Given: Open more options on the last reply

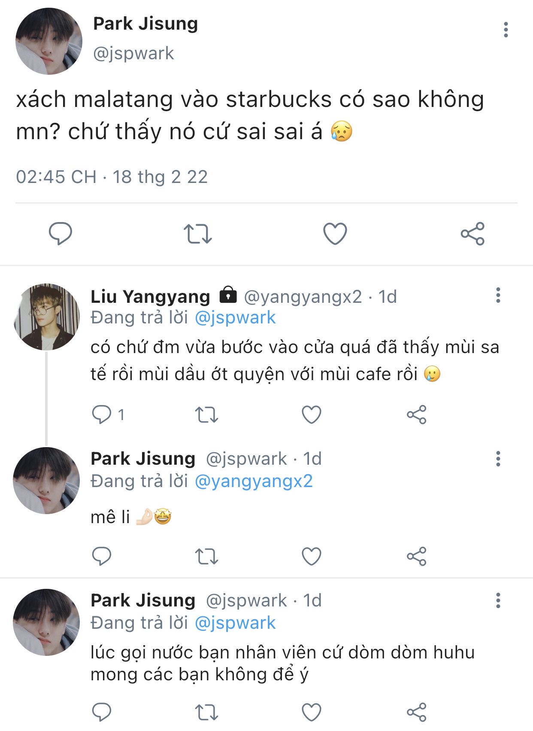Looking at the screenshot, I should coord(498,600).
